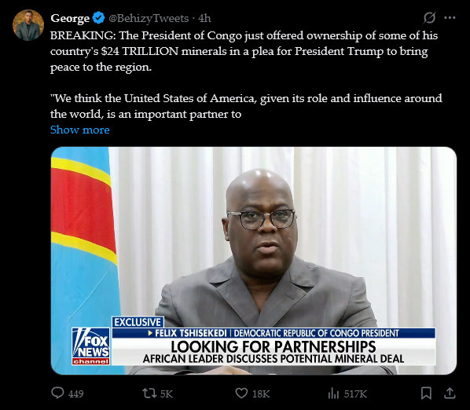
Task: Open the three-dot more options menu
Action: [450, 18]
